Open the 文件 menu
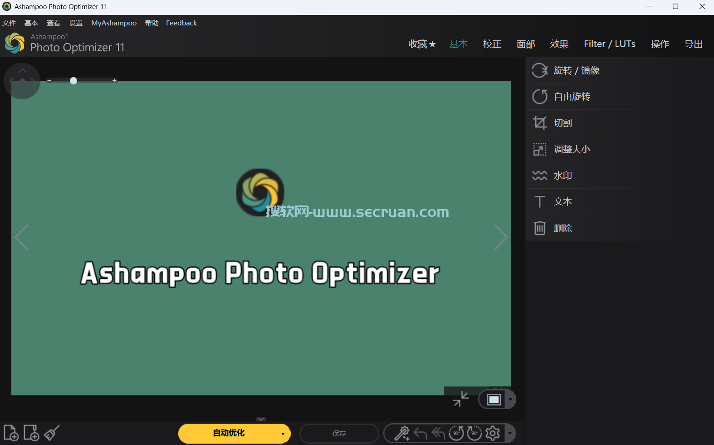Image resolution: width=714 pixels, height=445 pixels. coord(9,23)
